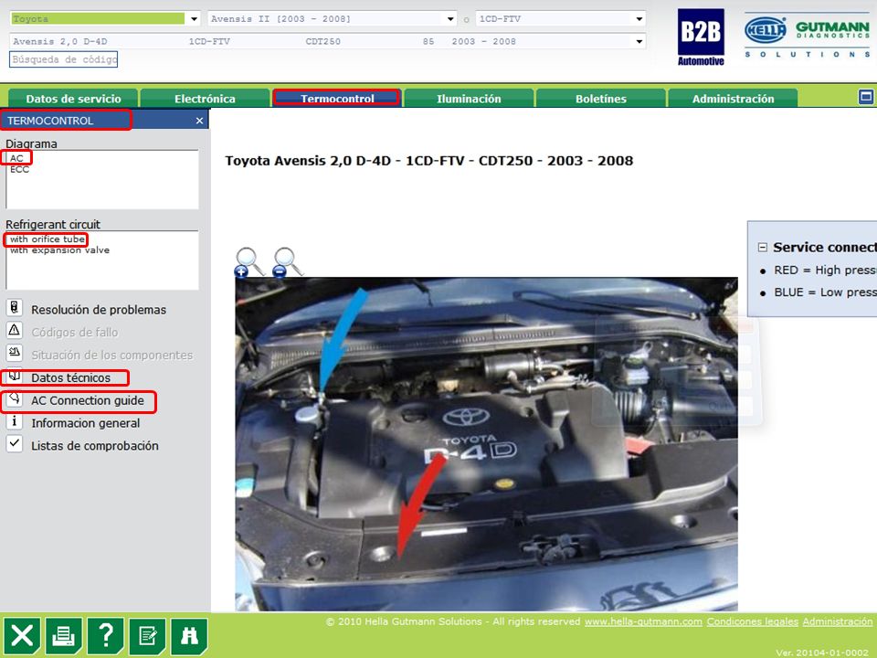Open Datos técnicos

tap(70, 377)
